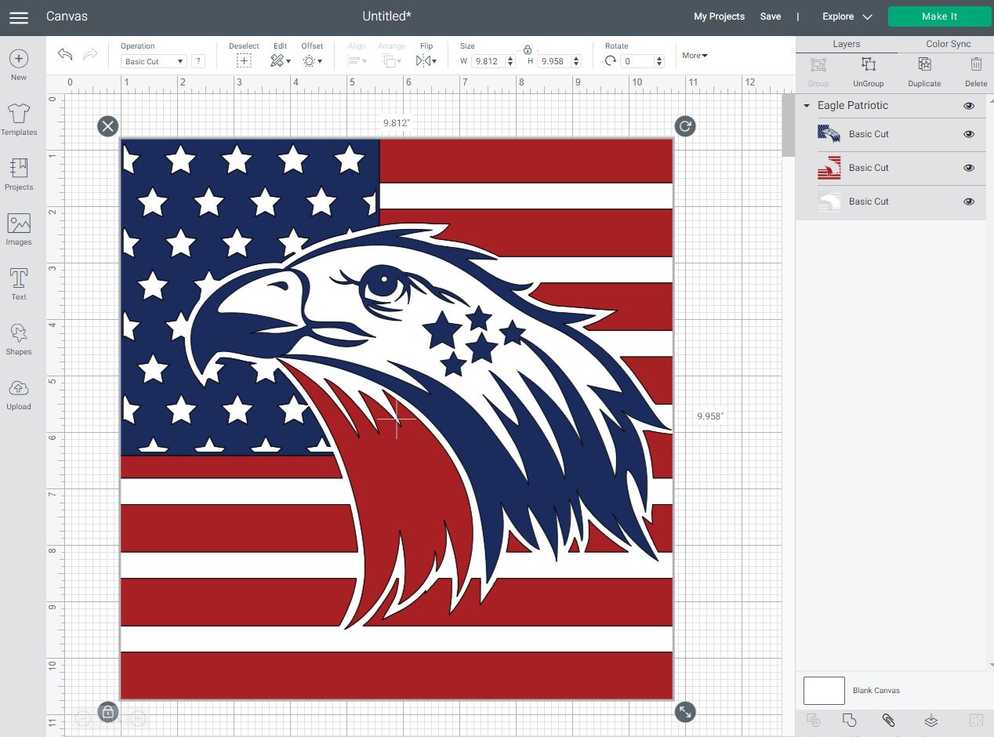Open the hamburger menu
This screenshot has height=737, width=994.
tap(18, 16)
